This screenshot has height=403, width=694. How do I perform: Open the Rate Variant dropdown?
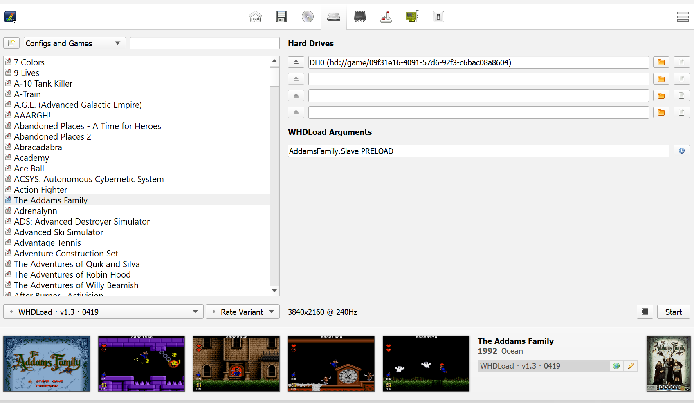[x=243, y=312]
